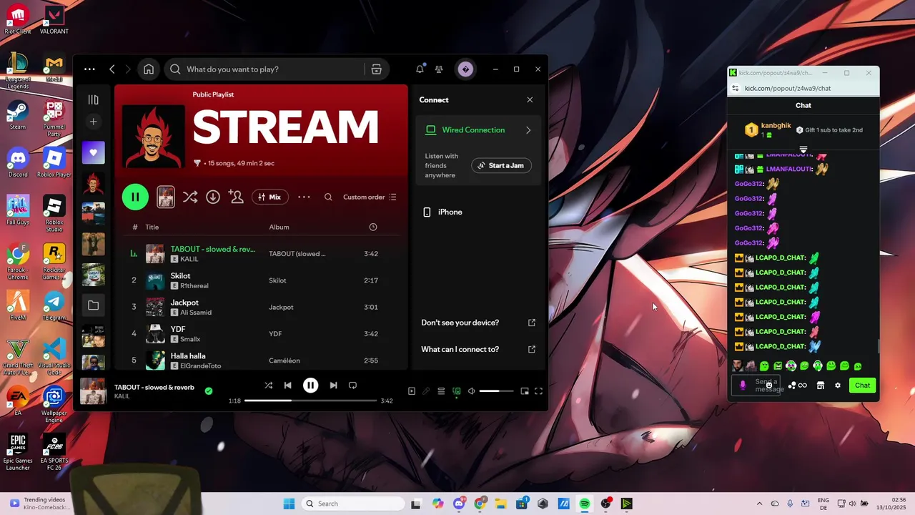Toggle playlist shuffle next to green pause button

tap(189, 197)
